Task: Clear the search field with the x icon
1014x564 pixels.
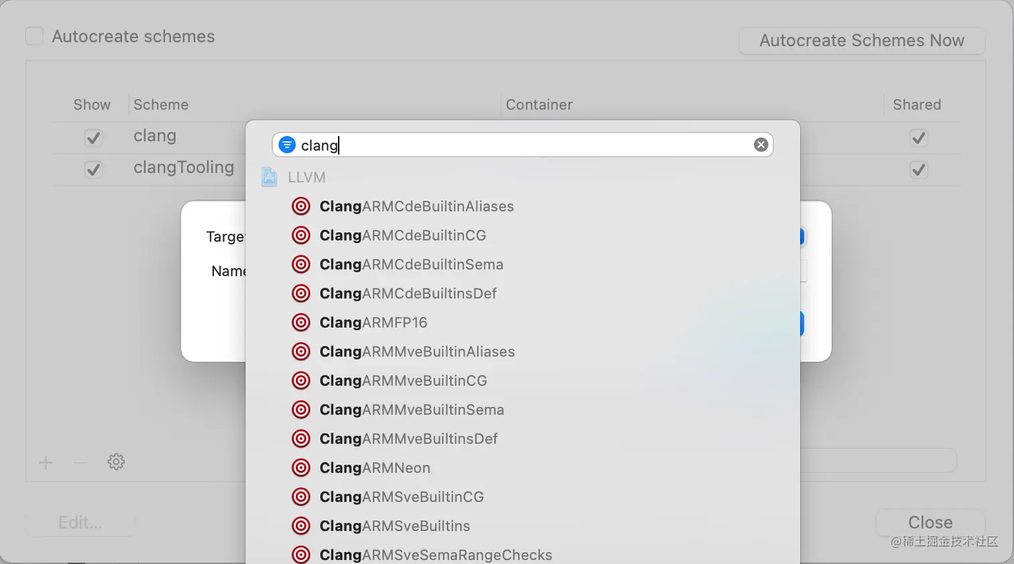Action: pos(760,144)
